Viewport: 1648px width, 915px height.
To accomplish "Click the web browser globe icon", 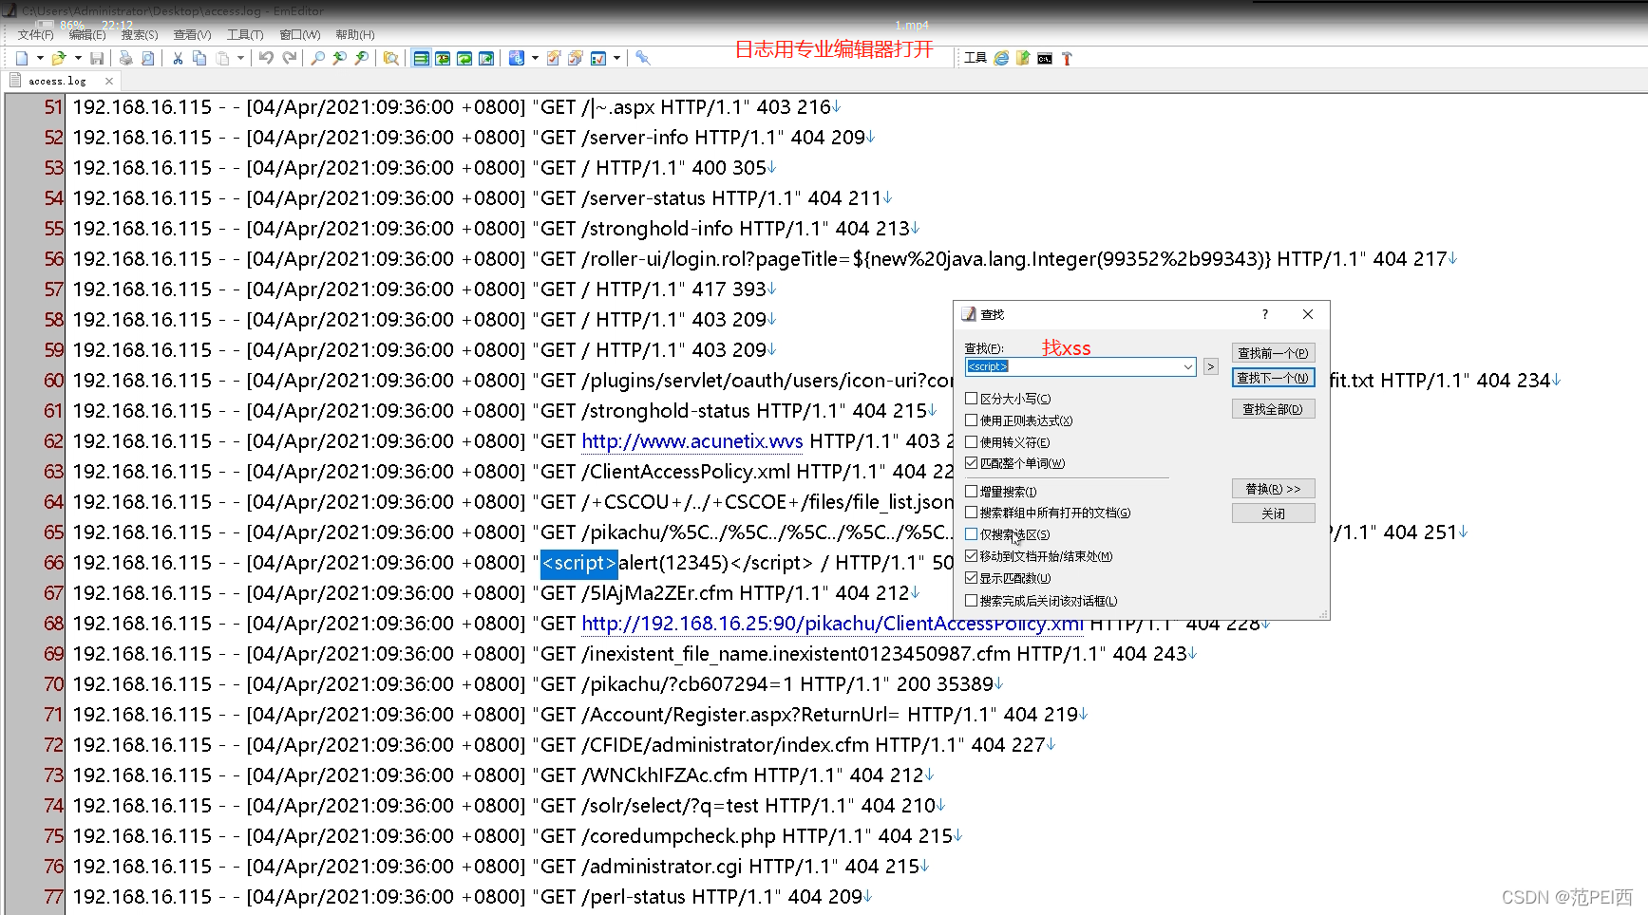I will click(x=1001, y=59).
